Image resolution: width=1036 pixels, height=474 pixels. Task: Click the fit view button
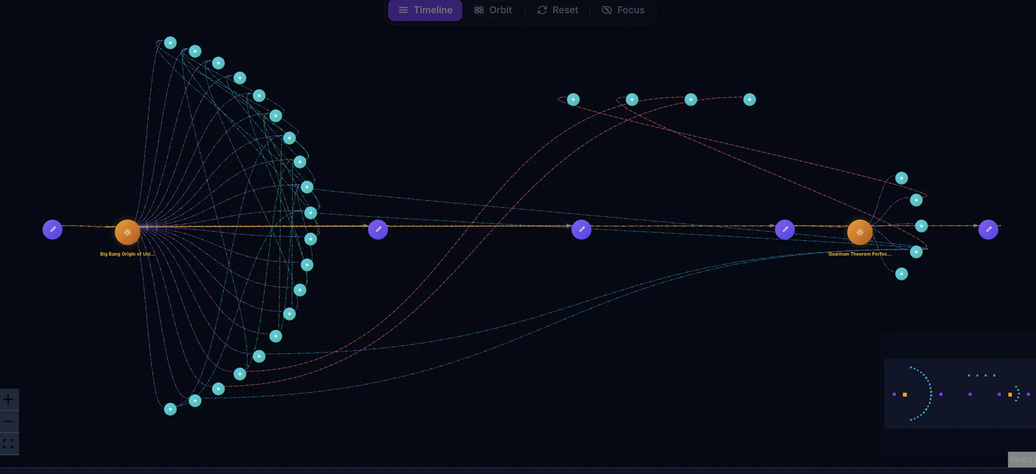tap(8, 444)
